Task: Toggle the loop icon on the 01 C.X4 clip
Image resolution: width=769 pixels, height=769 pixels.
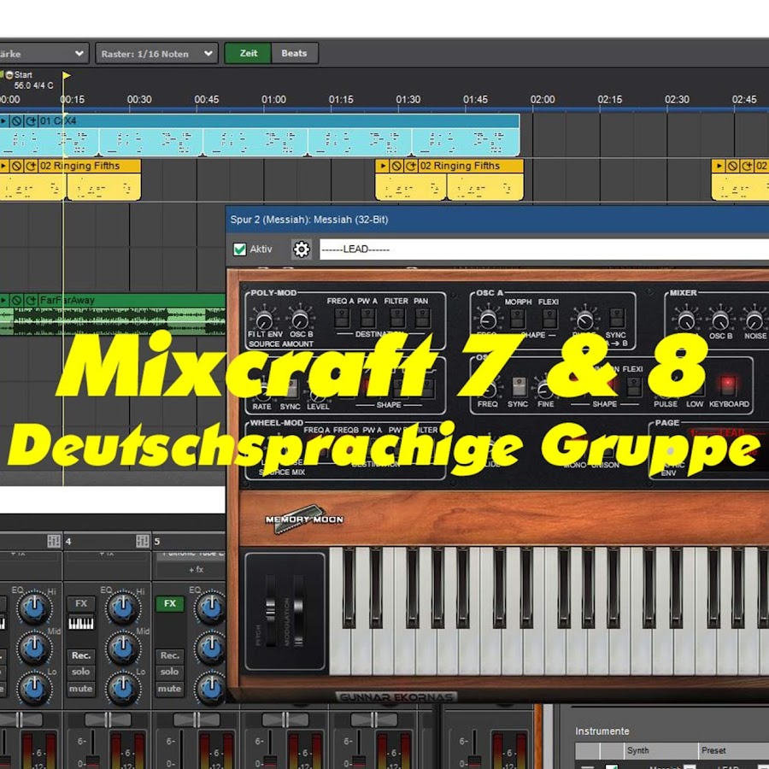Action: 31,120
